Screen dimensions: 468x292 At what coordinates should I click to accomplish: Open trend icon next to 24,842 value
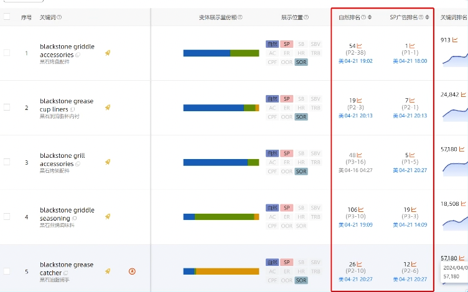click(463, 94)
